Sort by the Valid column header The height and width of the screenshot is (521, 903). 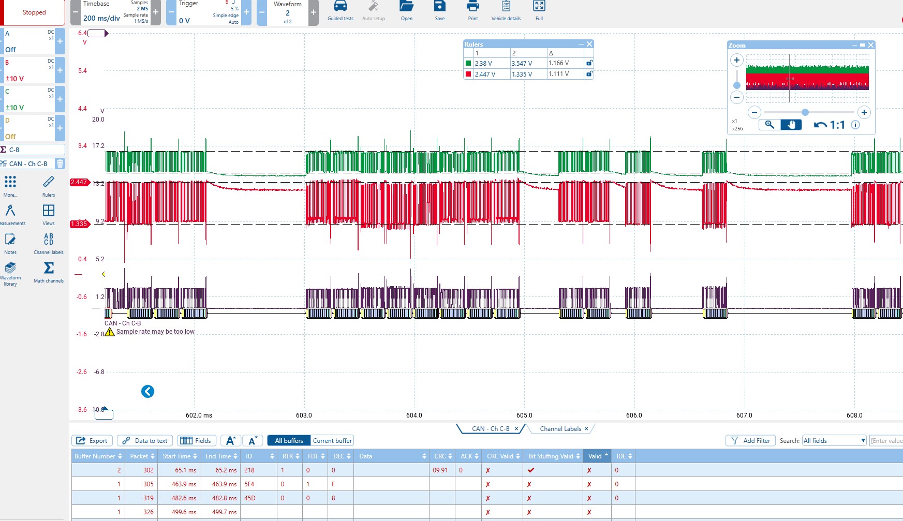pos(598,456)
